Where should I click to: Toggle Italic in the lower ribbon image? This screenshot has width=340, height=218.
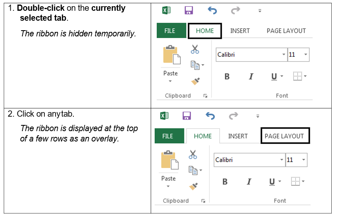point(249,182)
